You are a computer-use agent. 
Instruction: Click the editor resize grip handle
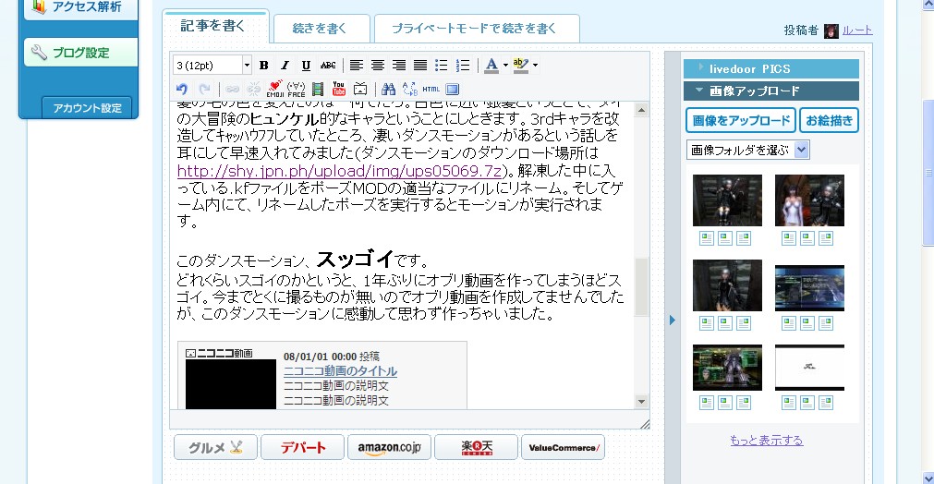pyautogui.click(x=645, y=423)
